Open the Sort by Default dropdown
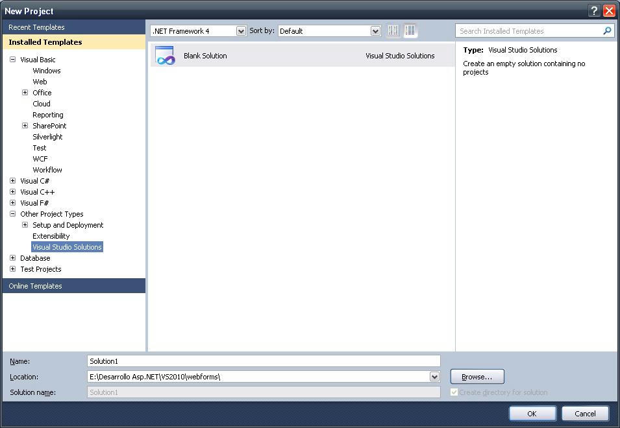 click(x=375, y=30)
